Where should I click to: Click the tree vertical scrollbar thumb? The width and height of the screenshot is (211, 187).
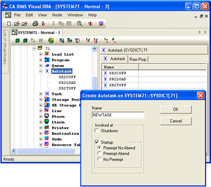95,83
